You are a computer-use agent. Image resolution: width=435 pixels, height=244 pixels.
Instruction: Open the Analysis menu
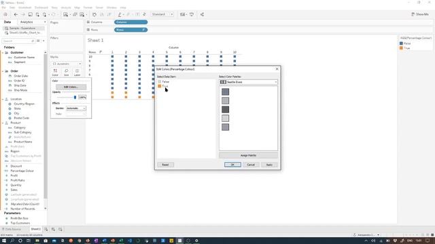pos(66,7)
